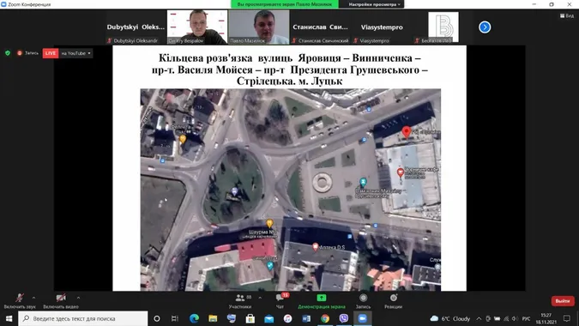Screen dimensions: 579x326
Task: Open the clock and date flyout
Action: click(546, 318)
